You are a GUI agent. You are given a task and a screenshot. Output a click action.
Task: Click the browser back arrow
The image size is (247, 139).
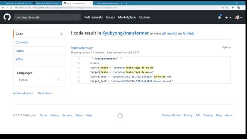3,8
